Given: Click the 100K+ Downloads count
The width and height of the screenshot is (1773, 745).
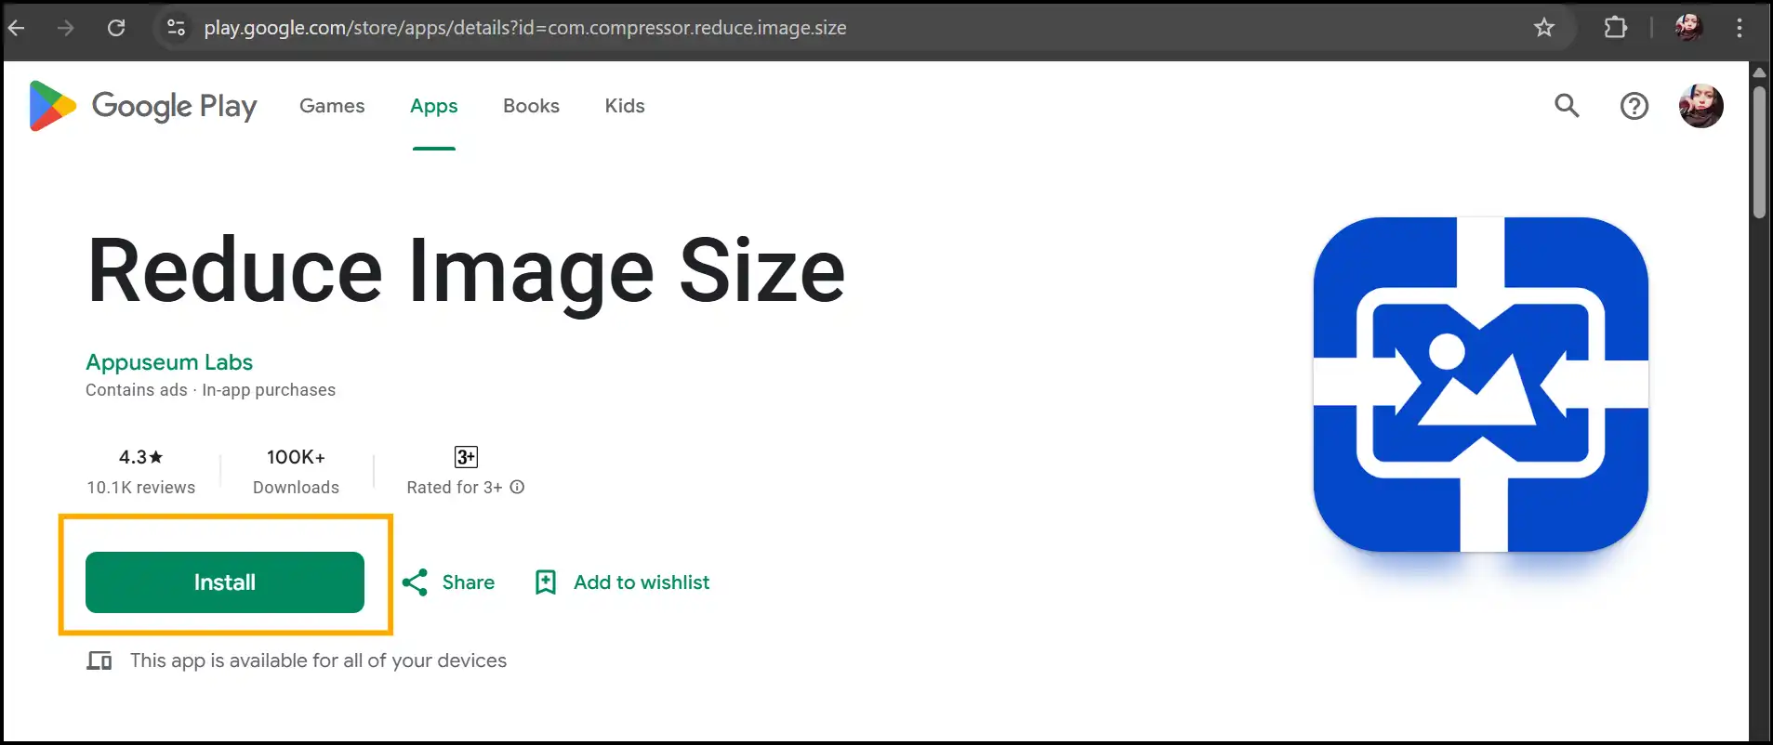Looking at the screenshot, I should click(296, 471).
